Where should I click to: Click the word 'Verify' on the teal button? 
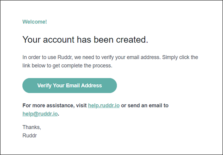[44, 86]
